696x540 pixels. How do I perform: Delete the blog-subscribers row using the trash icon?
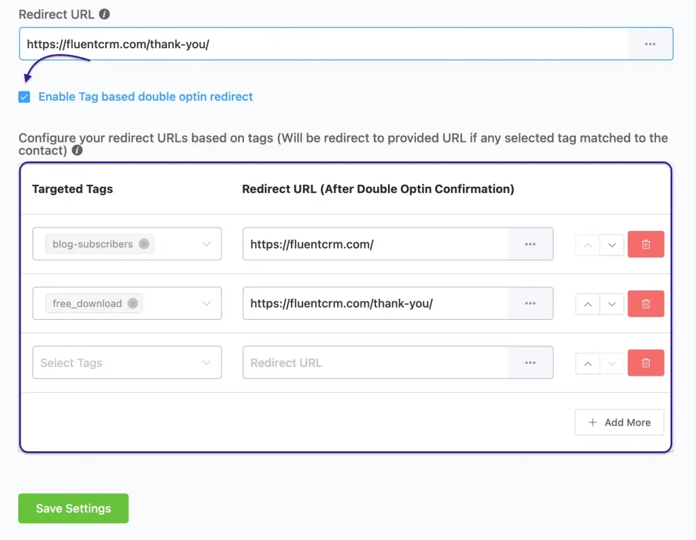[x=646, y=244]
